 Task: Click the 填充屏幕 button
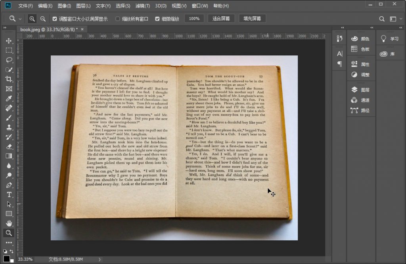[x=252, y=19]
